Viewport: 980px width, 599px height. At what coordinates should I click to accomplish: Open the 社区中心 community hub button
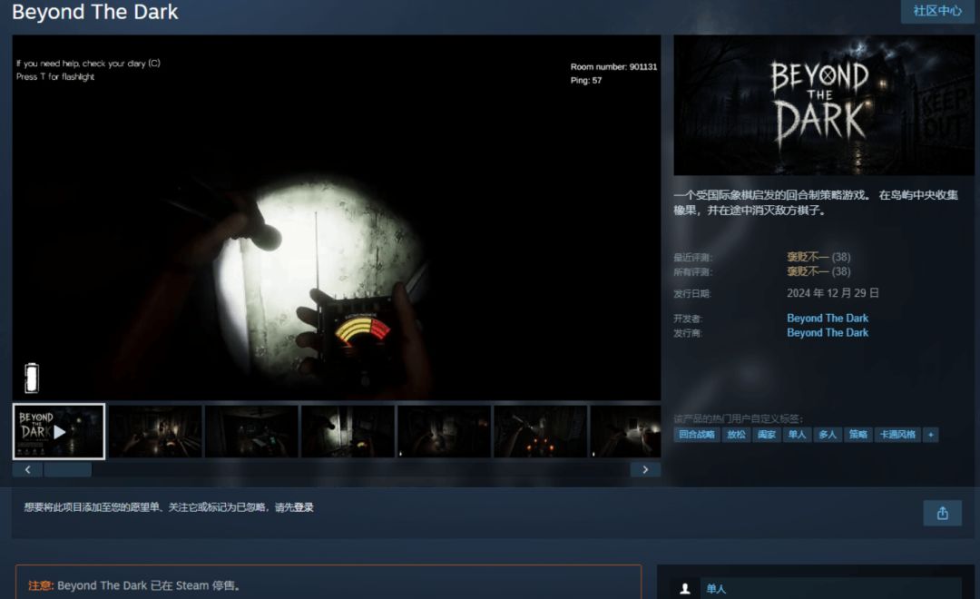[936, 11]
